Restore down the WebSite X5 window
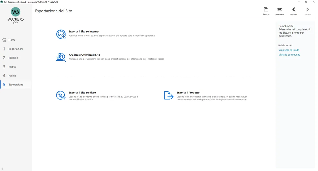The height and width of the screenshot is (171, 318). tap(306, 2)
